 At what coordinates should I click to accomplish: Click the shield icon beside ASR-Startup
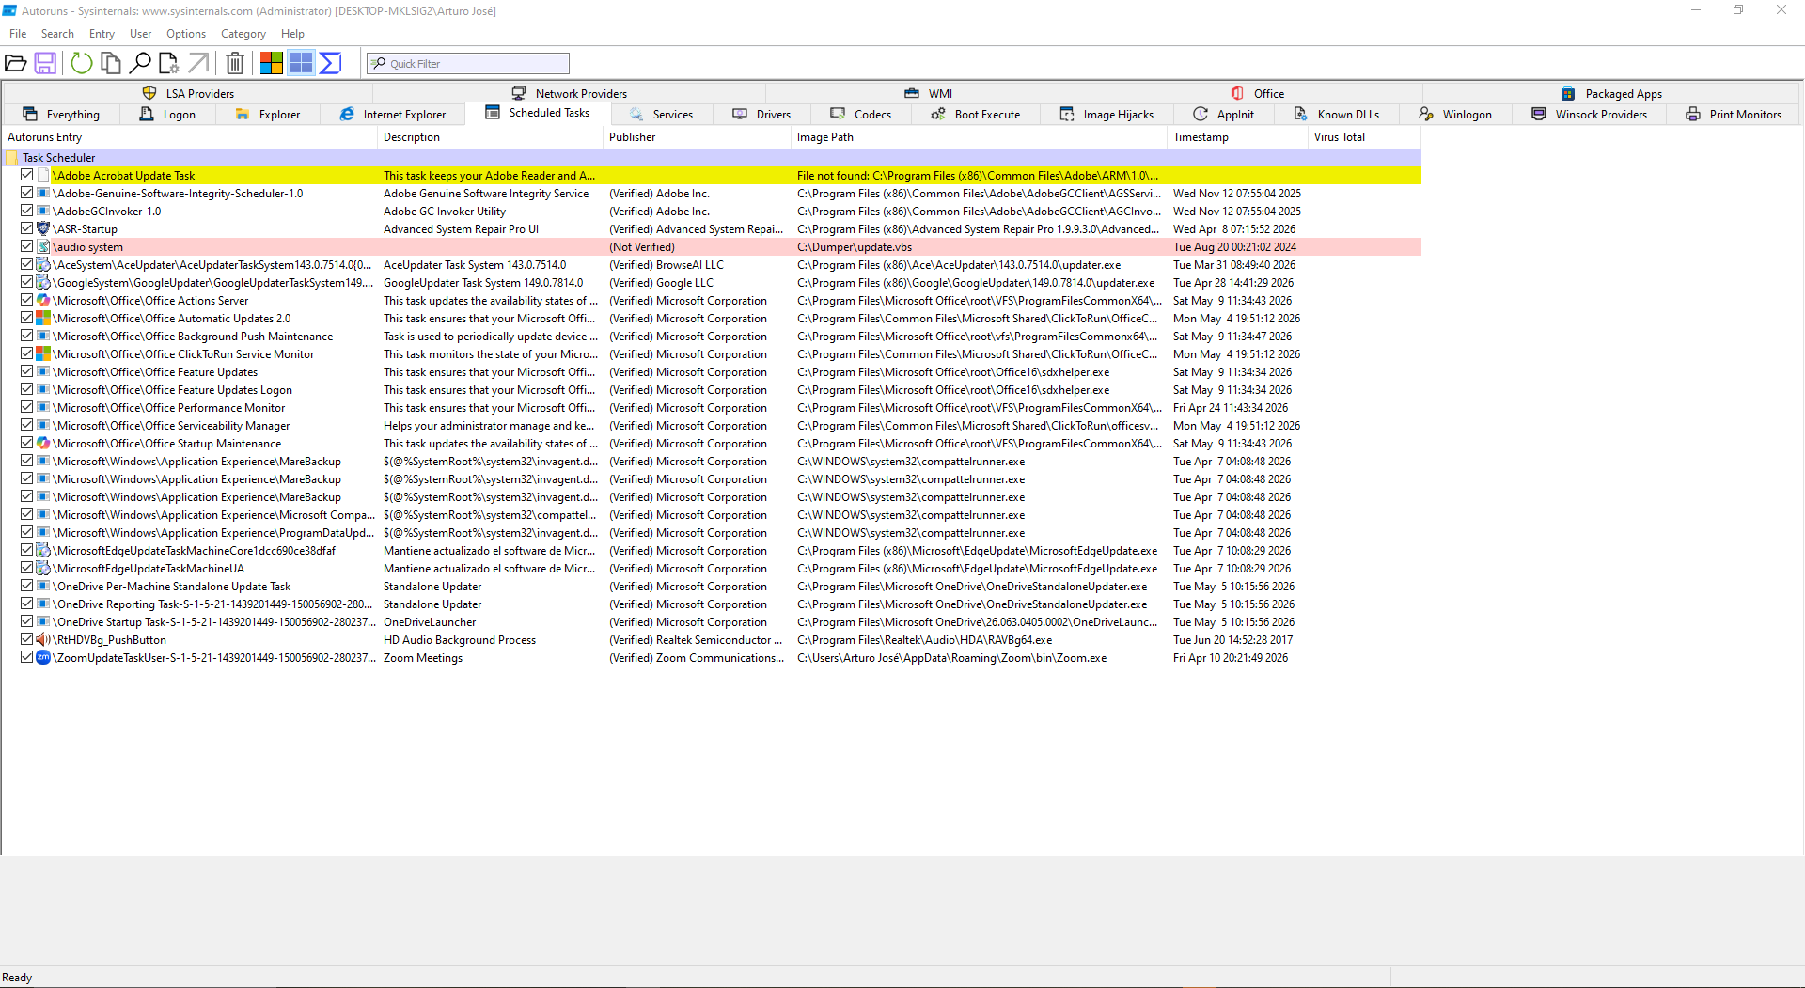pos(43,229)
